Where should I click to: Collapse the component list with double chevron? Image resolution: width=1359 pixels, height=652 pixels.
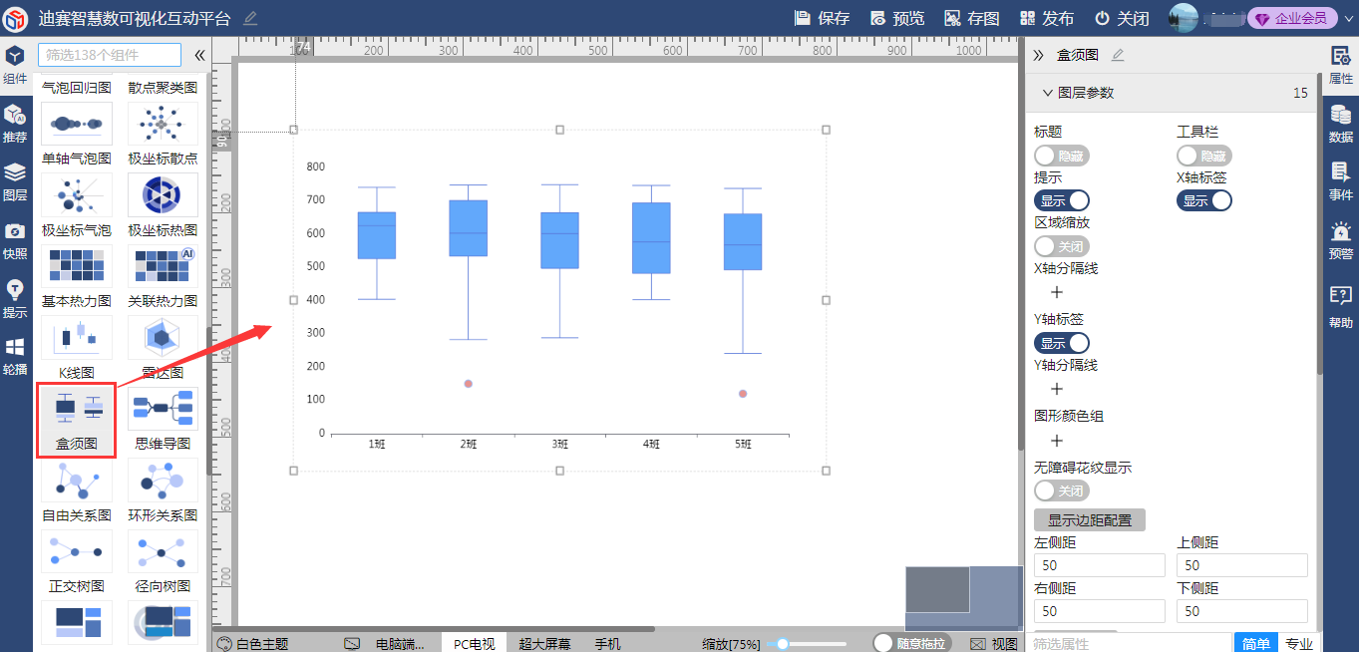(199, 56)
